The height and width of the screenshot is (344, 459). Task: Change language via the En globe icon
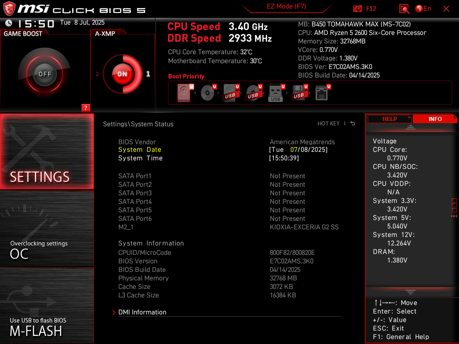pos(423,9)
